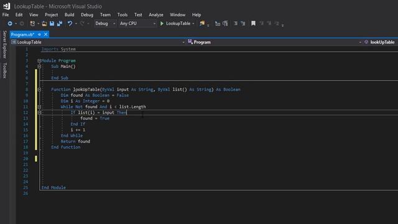The height and width of the screenshot is (224, 398).
Task: Open the File menu
Action: click(x=6, y=15)
